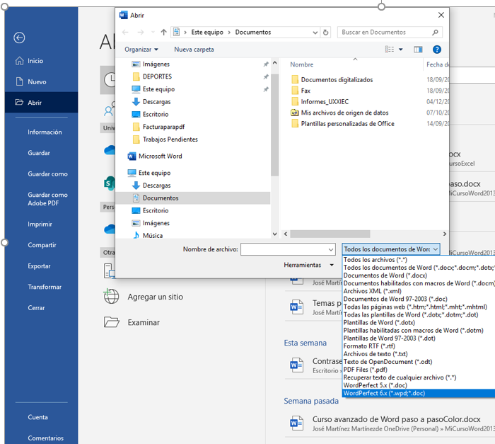The image size is (495, 444).
Task: Choose WordPerfect 5.x (*.doc) file type
Action: pyautogui.click(x=375, y=385)
